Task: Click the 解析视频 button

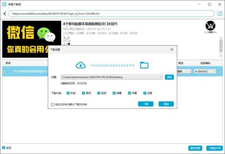Action: tap(195, 148)
